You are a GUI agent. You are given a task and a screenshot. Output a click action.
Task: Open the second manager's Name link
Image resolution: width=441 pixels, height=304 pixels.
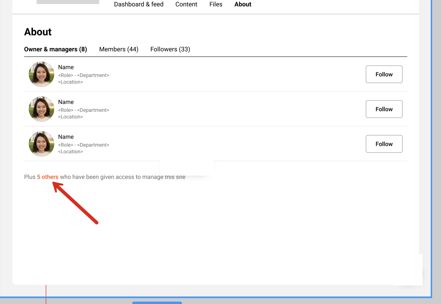pyautogui.click(x=66, y=102)
